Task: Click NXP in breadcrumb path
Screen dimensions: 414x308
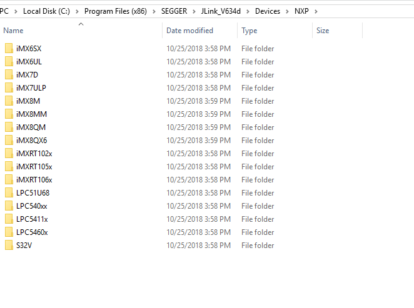Action: pyautogui.click(x=301, y=11)
